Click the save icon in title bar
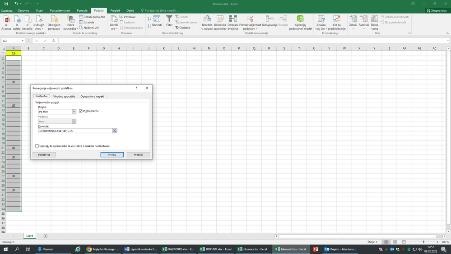 pos(6,4)
